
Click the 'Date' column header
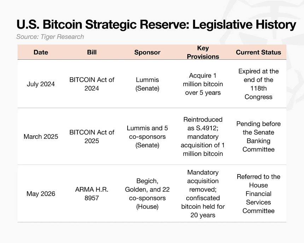[x=41, y=52]
